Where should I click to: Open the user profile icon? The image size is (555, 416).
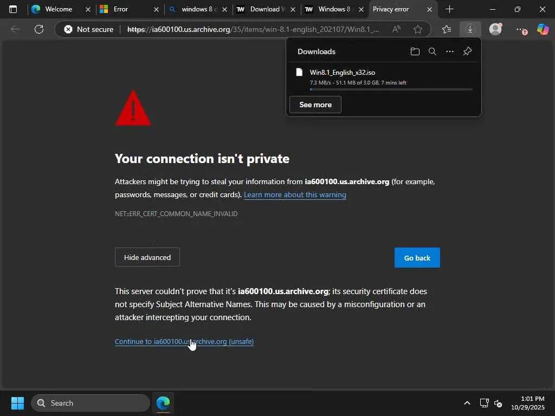click(495, 29)
